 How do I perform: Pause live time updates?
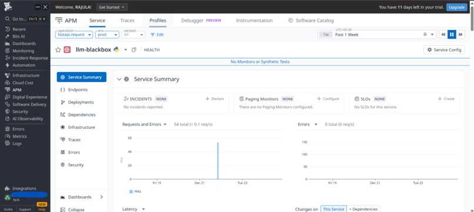pos(452,35)
